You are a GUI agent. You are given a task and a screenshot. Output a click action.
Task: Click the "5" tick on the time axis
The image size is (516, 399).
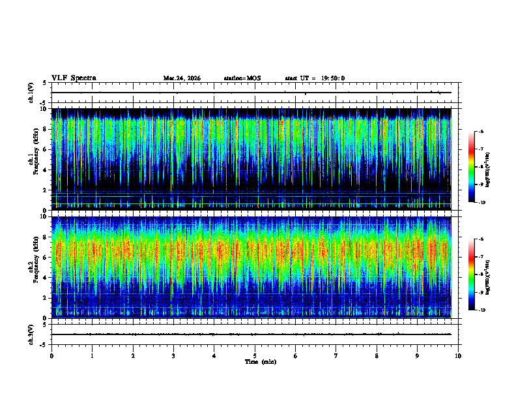(255, 356)
